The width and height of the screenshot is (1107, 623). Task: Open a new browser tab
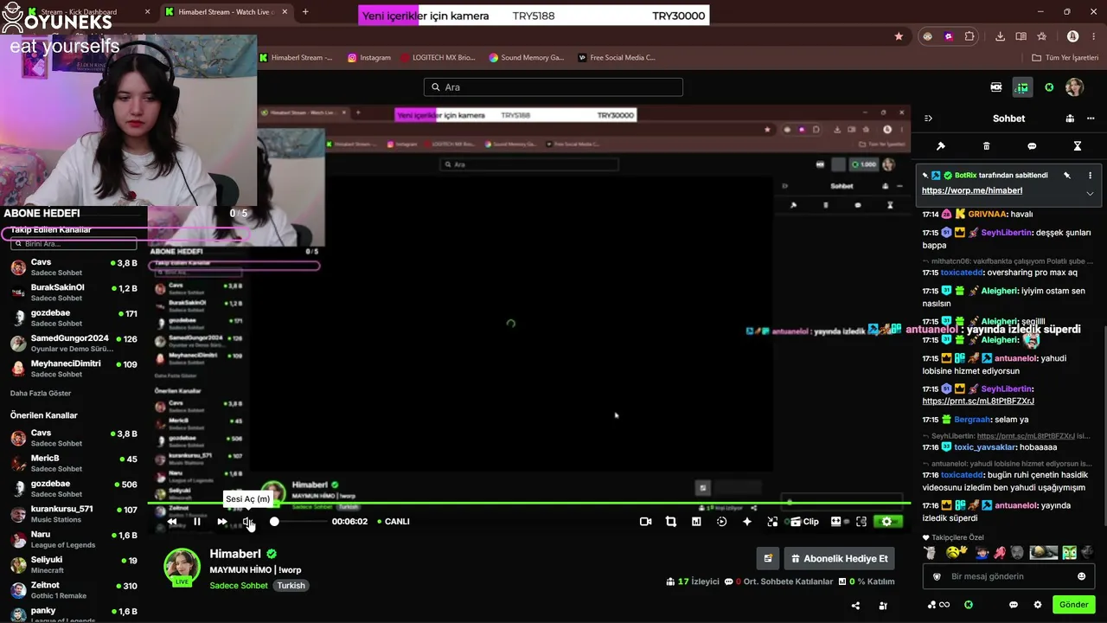305,12
